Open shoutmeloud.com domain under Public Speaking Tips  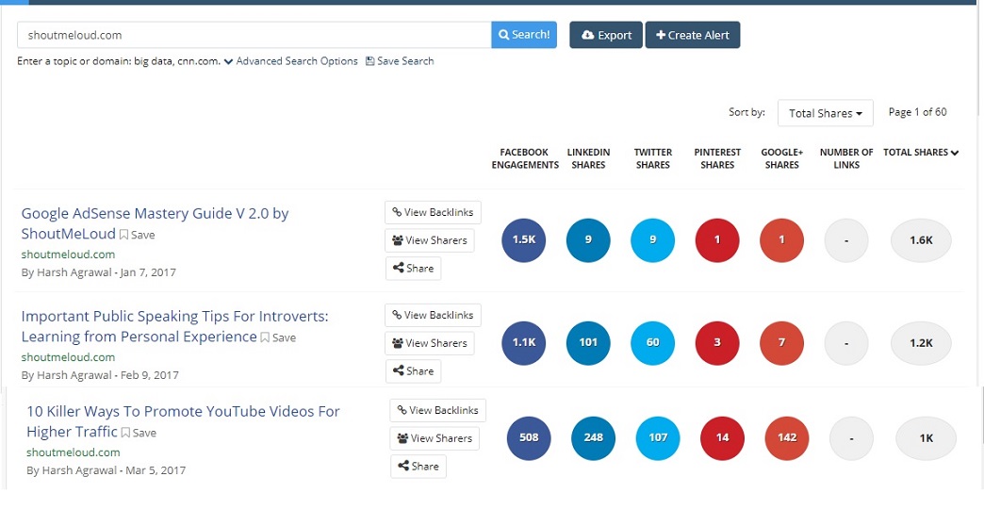coord(69,357)
